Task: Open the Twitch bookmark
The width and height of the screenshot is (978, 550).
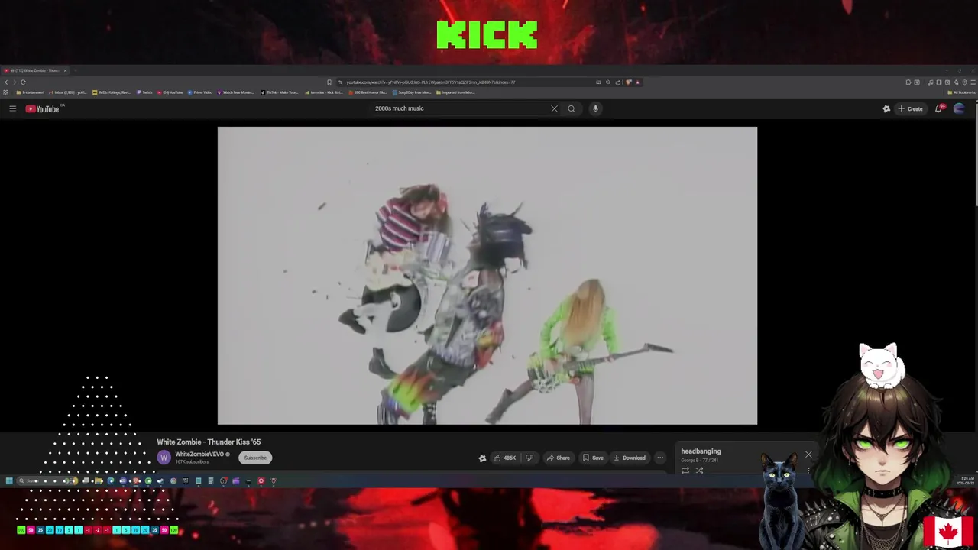Action: (x=144, y=92)
